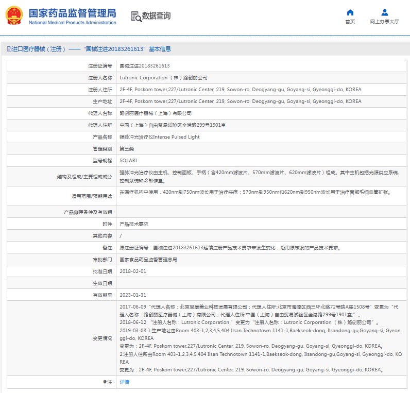
Task: Select model value SOLARI
Action: 128,161
